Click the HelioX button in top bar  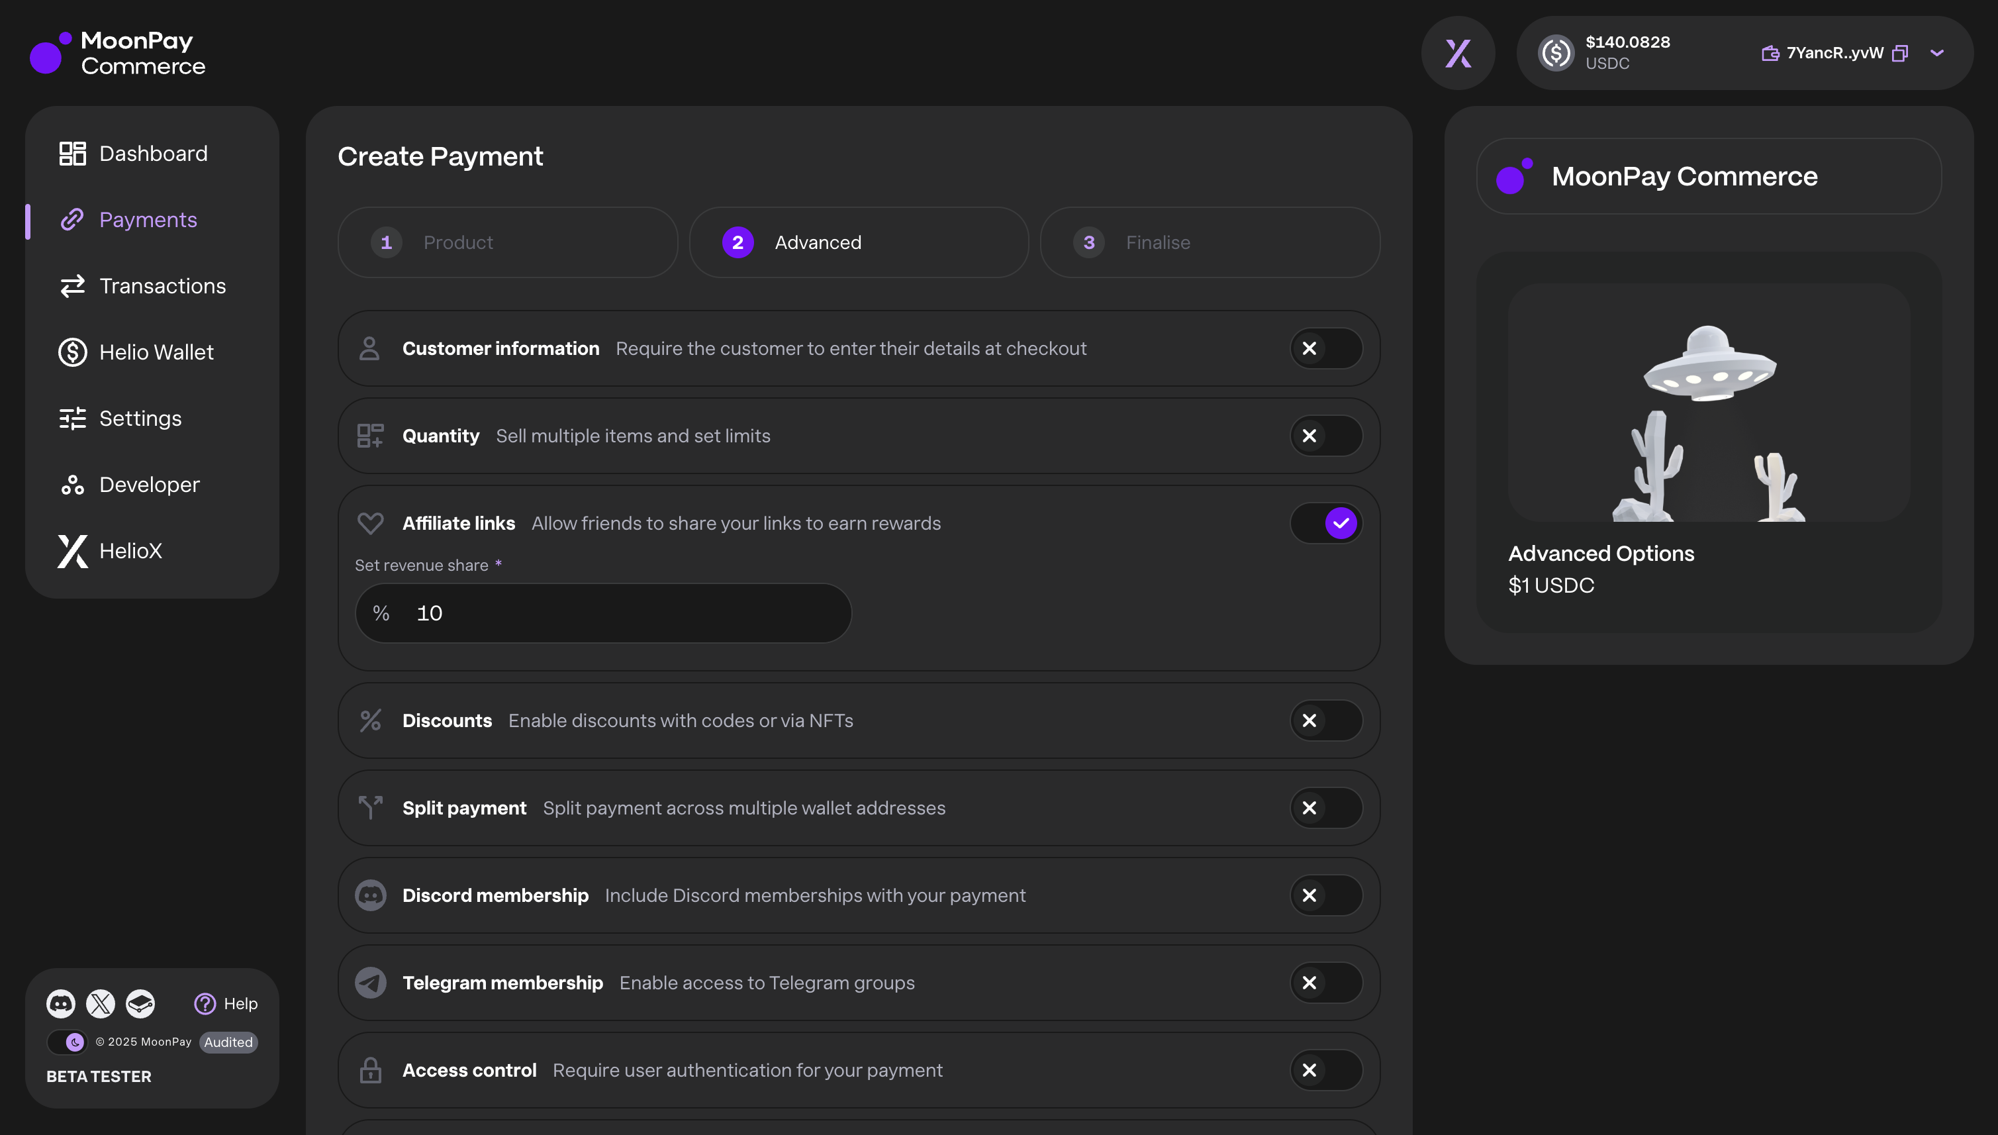(1458, 53)
